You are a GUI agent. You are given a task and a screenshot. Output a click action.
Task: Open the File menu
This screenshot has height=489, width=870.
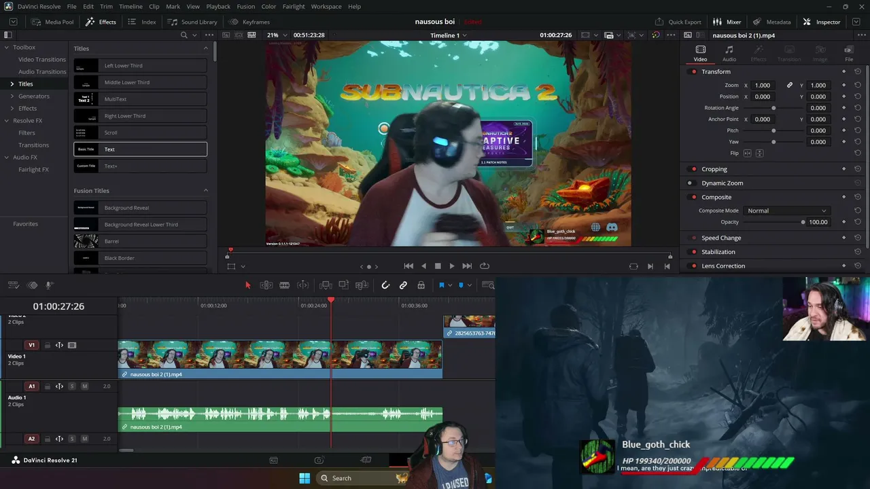[71, 7]
